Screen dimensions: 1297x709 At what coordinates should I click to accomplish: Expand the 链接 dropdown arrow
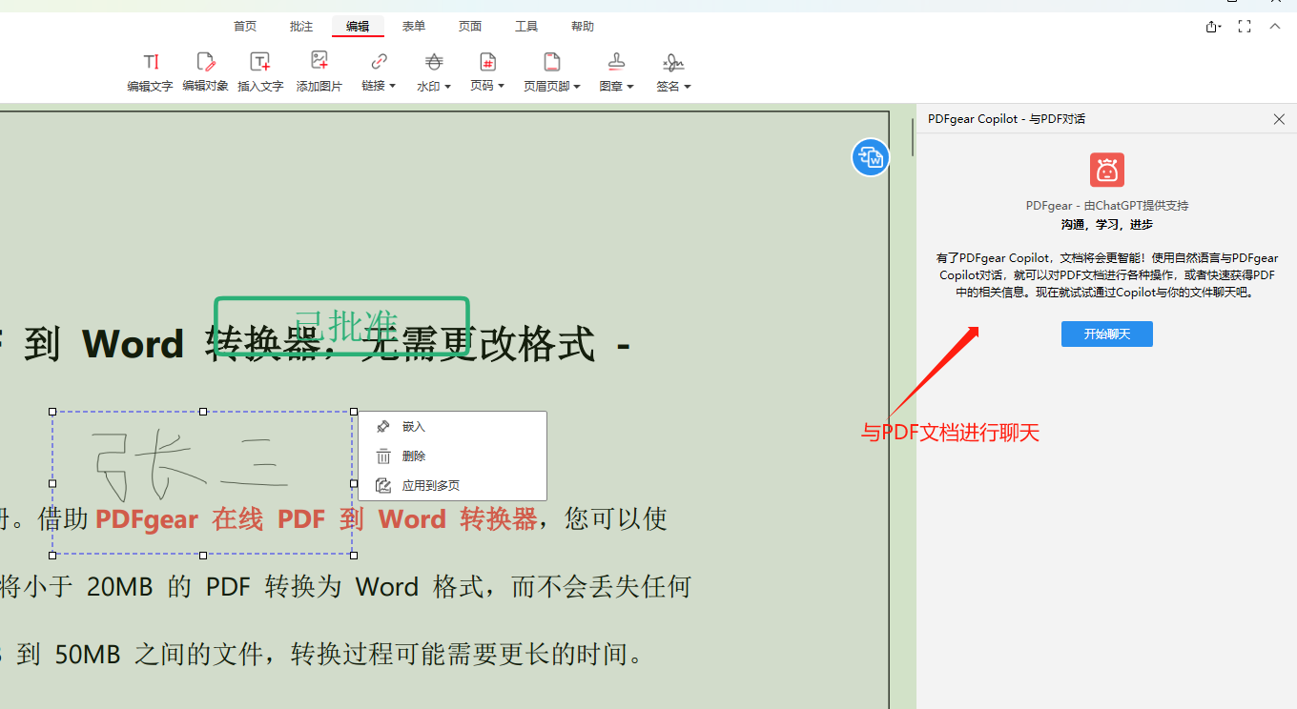(393, 87)
